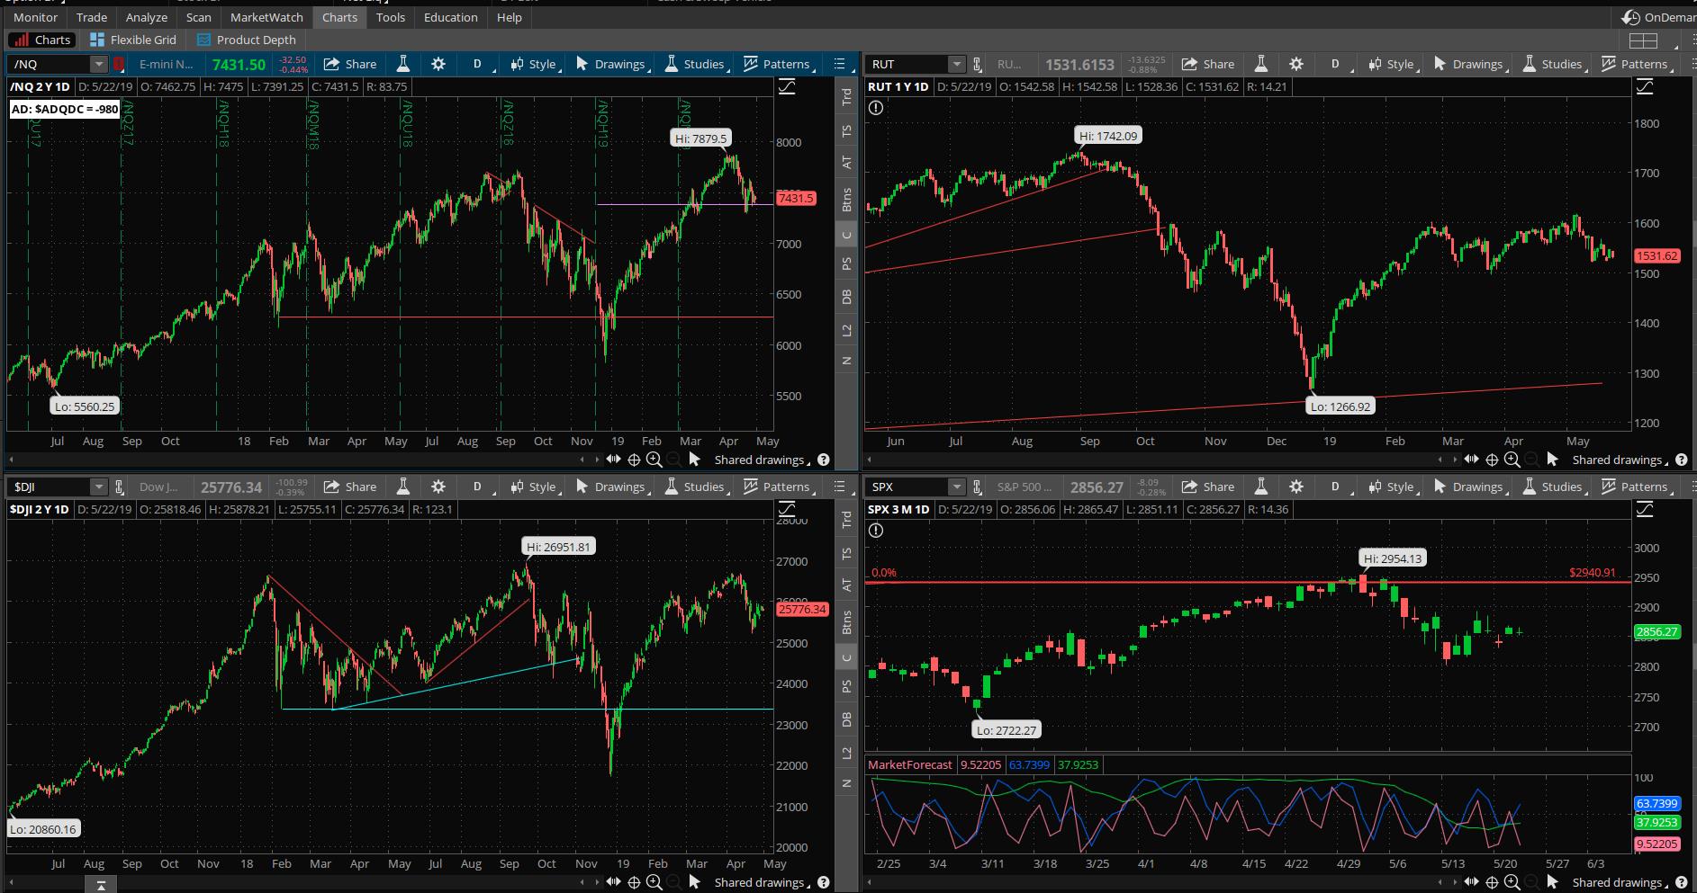The height and width of the screenshot is (893, 1697).
Task: Toggle PS side panel on $DJI chart
Action: point(846,686)
